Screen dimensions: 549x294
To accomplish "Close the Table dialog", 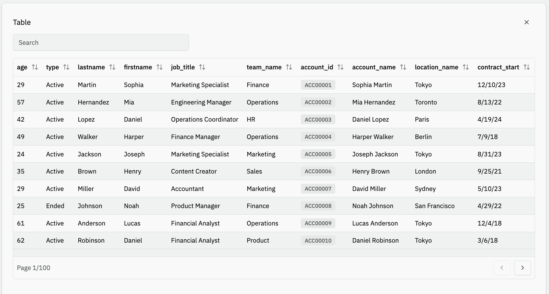I will tap(527, 22).
